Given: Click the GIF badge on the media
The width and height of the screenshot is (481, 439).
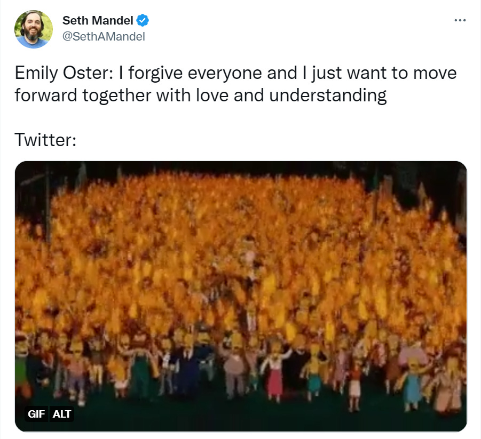Looking at the screenshot, I should pyautogui.click(x=36, y=414).
